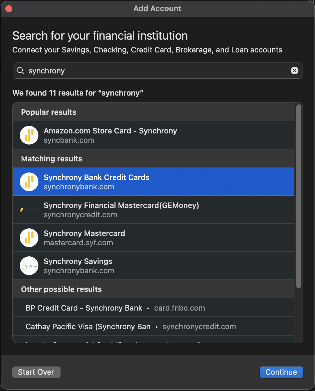Select Synchrony Bank Credit Cards result
Screen dimensions: 315x391
(x=153, y=182)
